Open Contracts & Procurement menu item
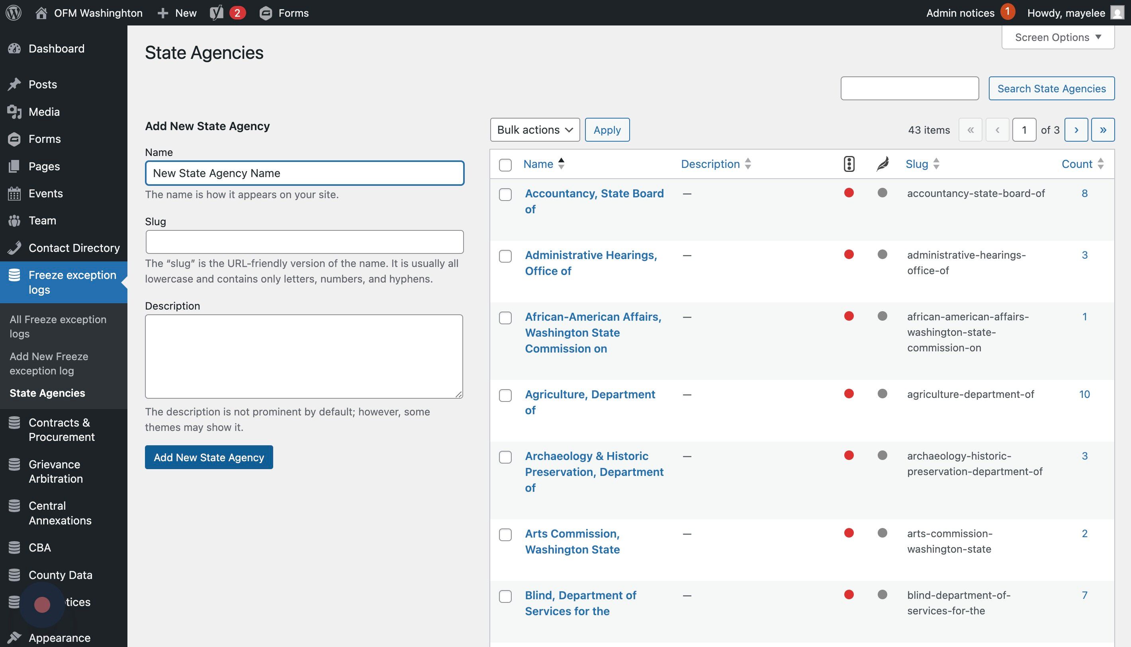 coord(61,430)
